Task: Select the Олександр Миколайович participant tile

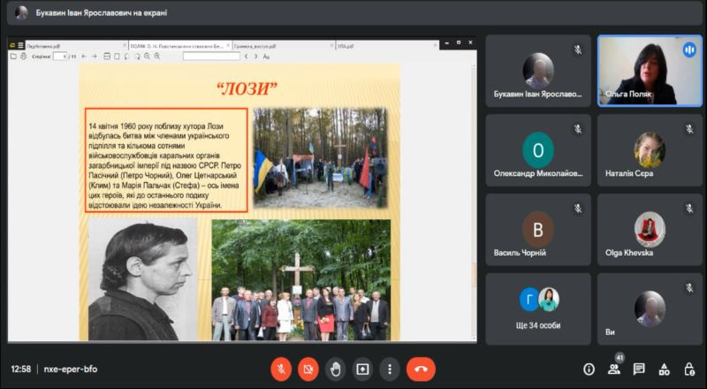Action: click(538, 150)
